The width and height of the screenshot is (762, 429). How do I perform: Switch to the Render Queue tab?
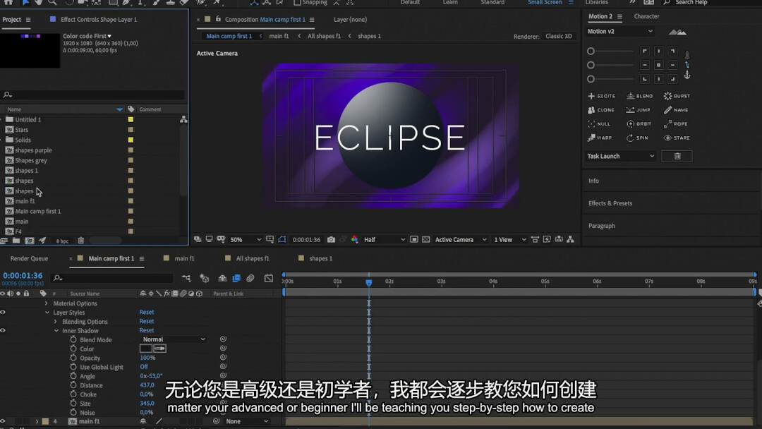pyautogui.click(x=29, y=258)
